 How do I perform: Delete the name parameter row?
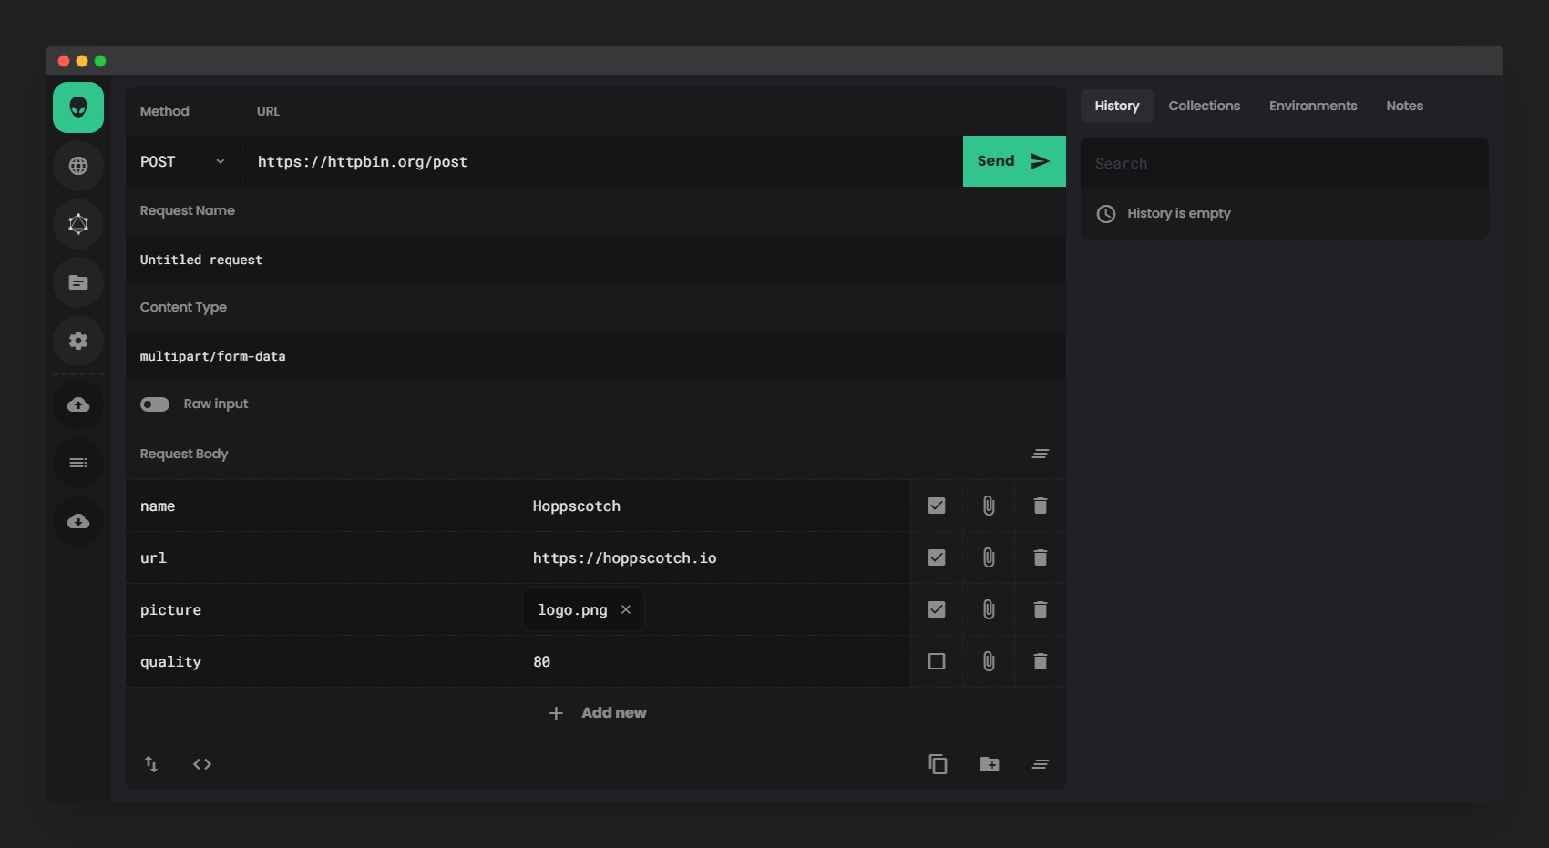pos(1041,506)
